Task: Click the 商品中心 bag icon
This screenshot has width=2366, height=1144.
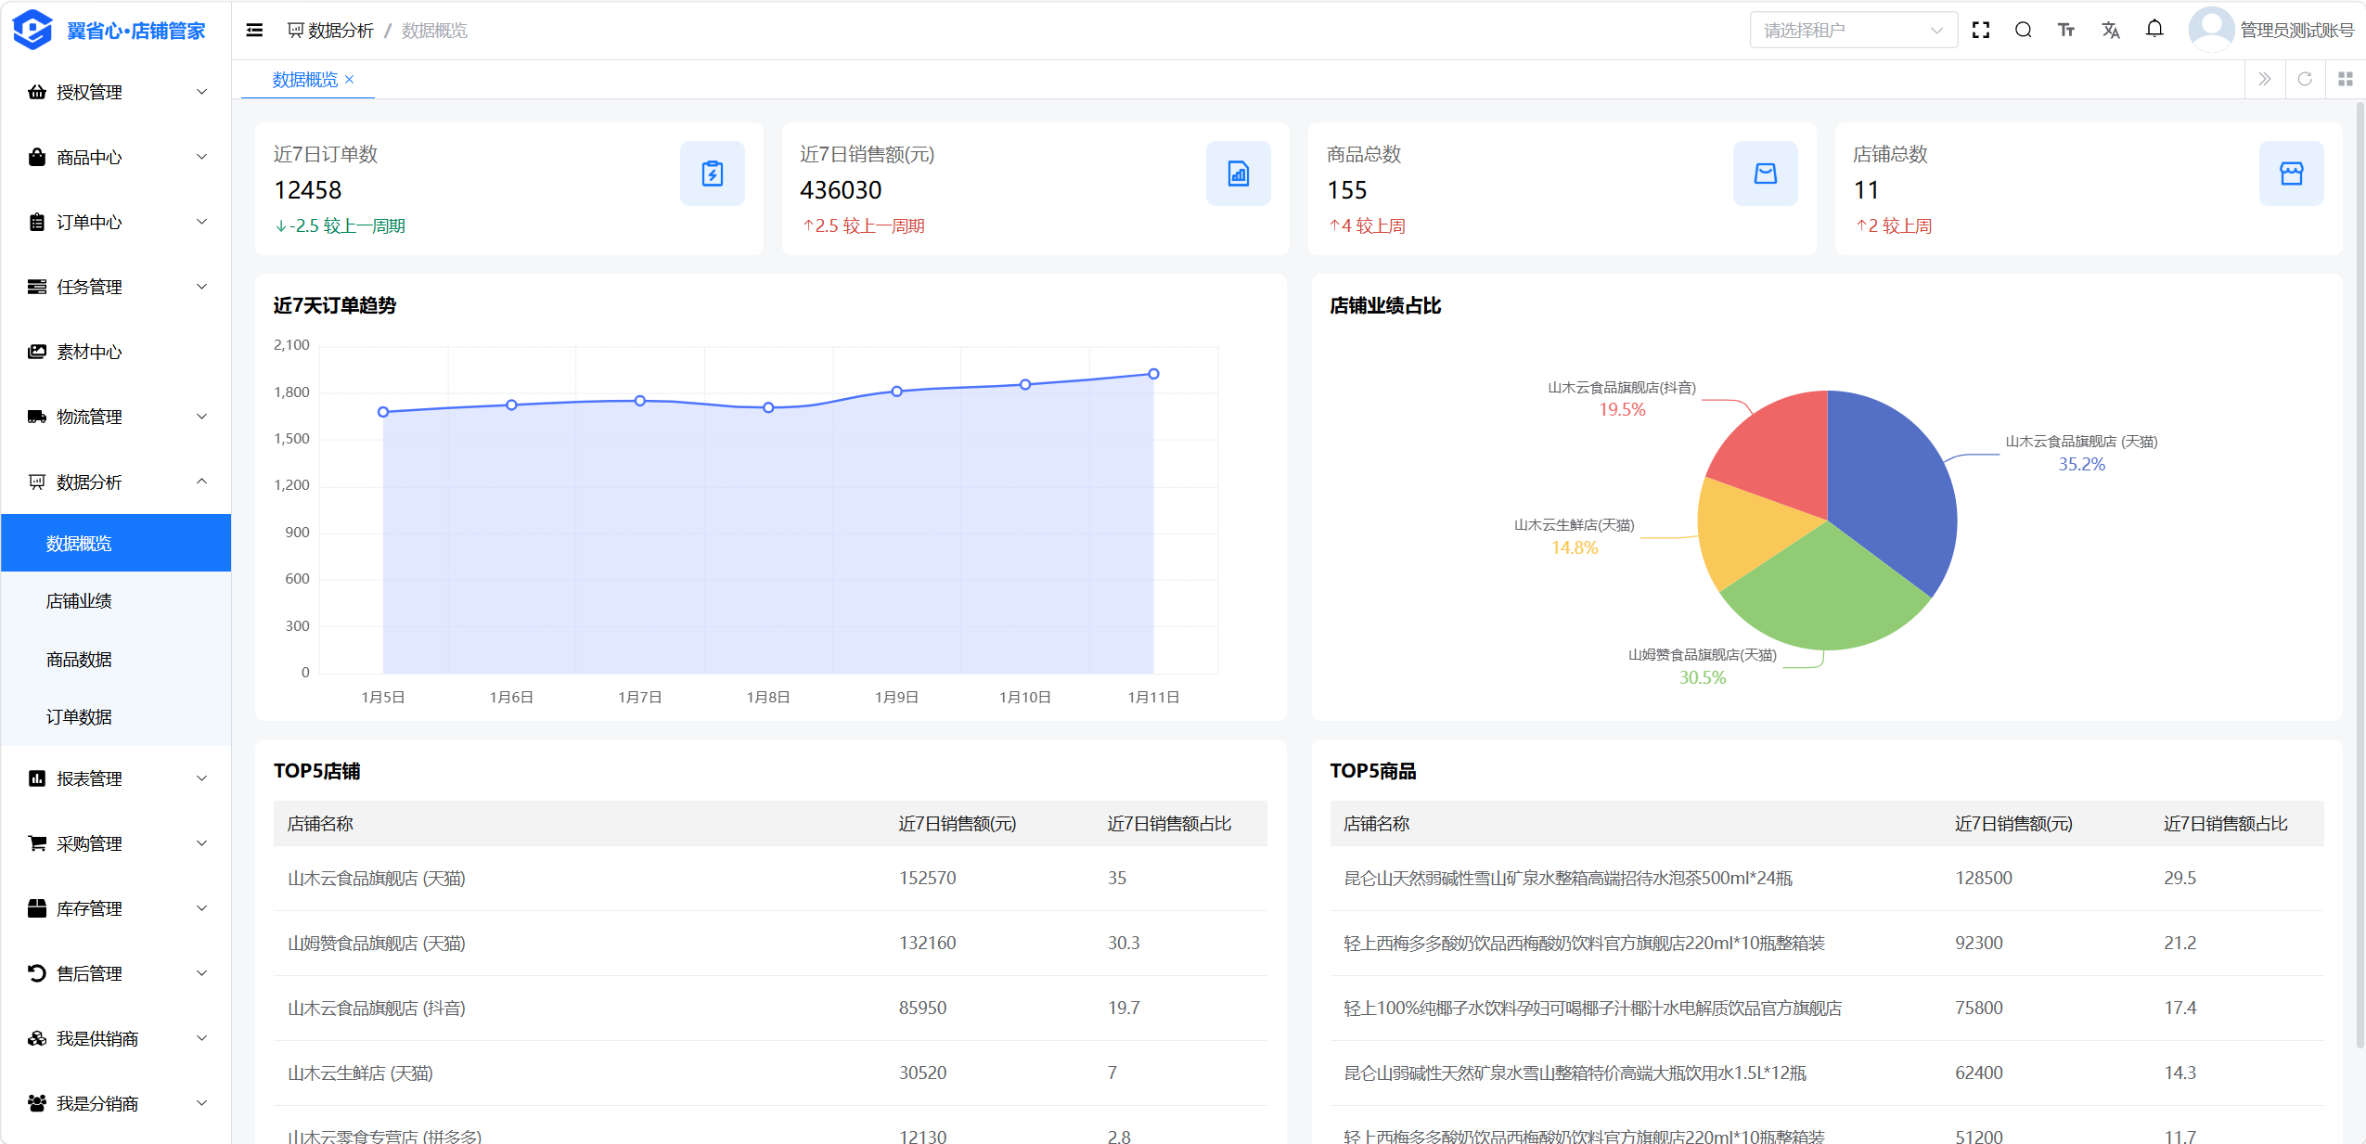Action: click(x=37, y=157)
